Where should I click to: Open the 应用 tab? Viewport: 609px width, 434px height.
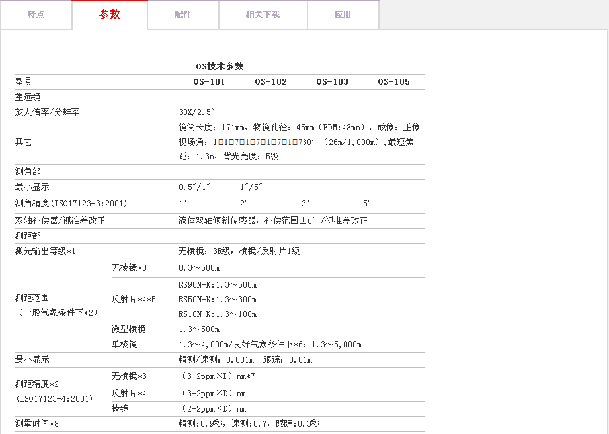point(343,15)
